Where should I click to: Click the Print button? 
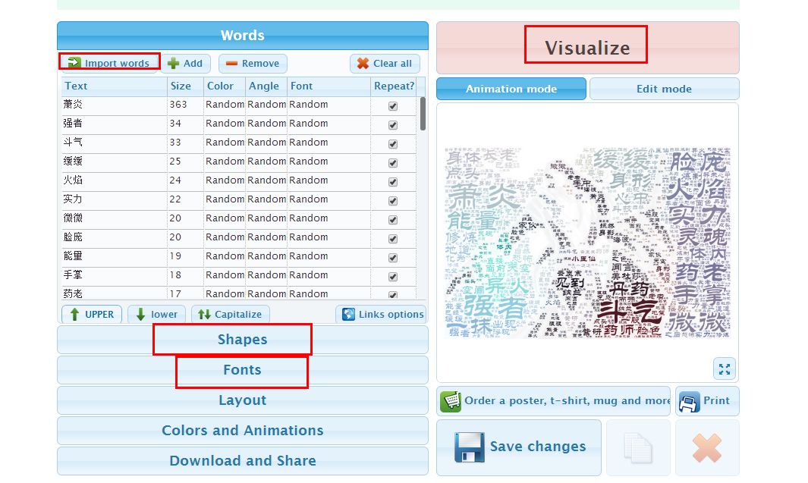(707, 401)
